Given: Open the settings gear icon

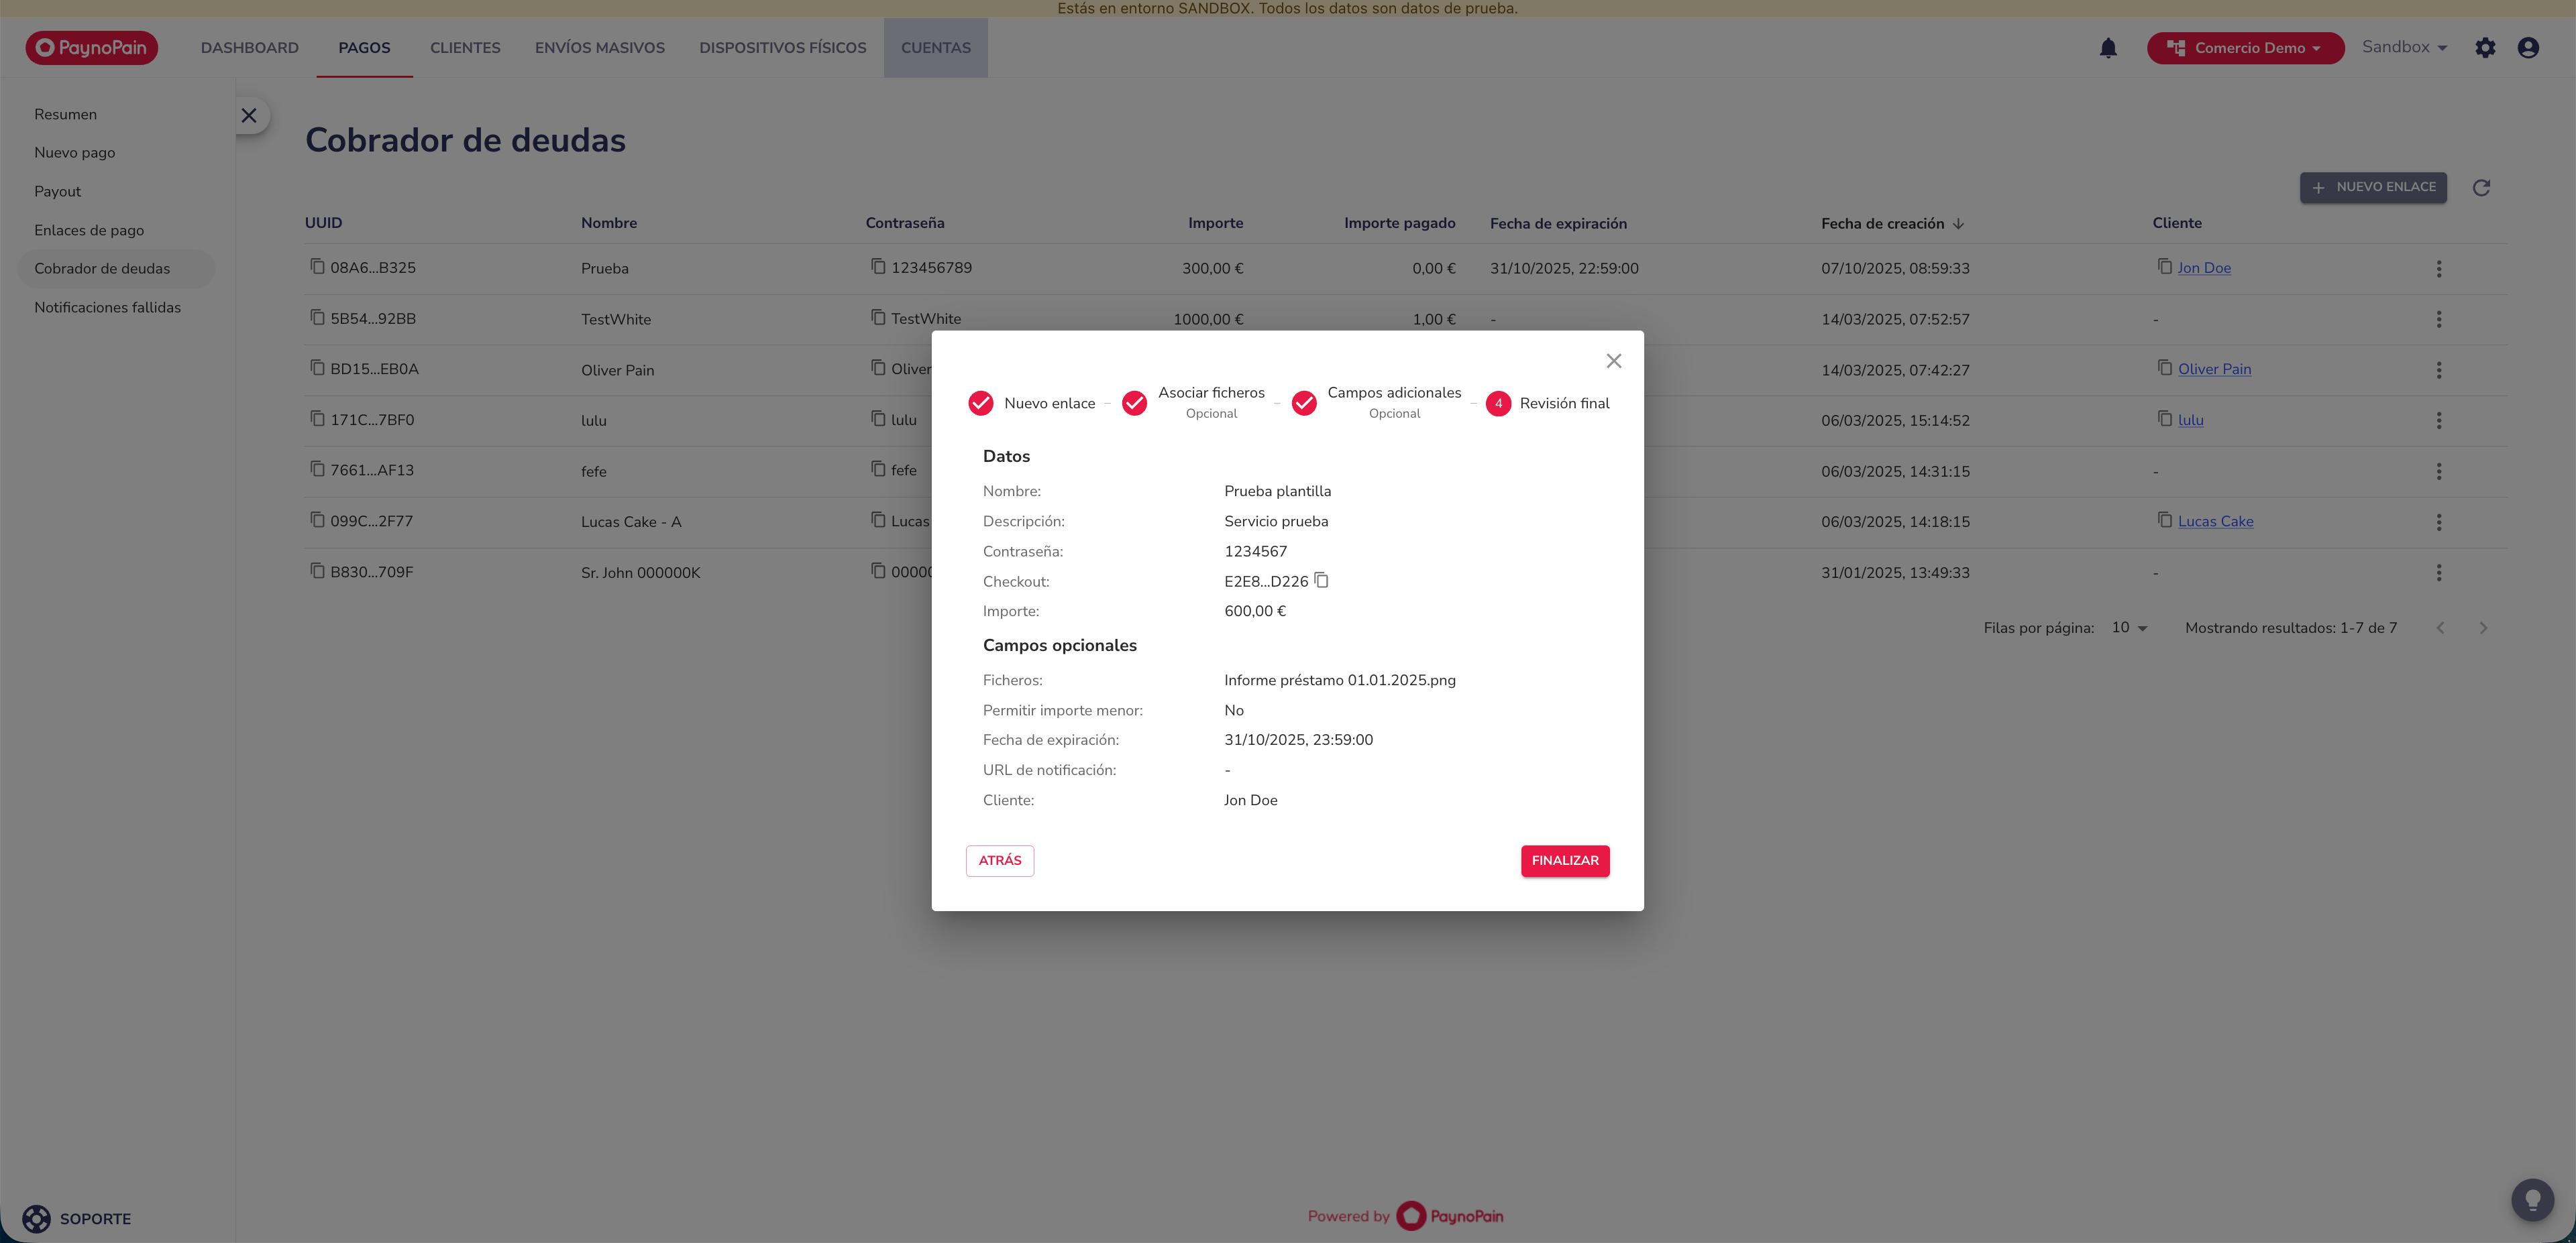Looking at the screenshot, I should [2485, 48].
